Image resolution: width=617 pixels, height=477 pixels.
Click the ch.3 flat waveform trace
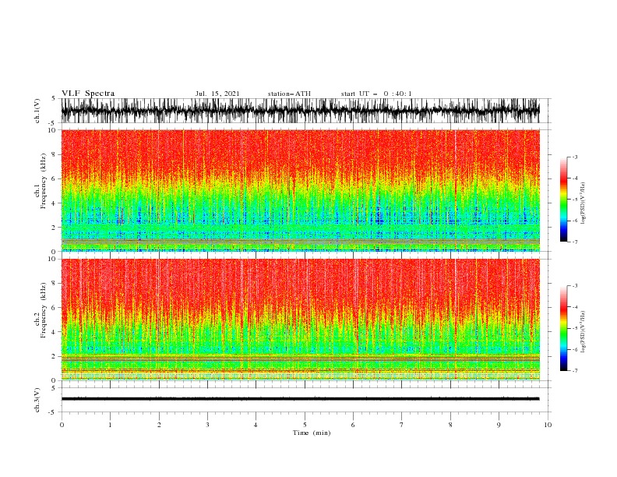click(300, 399)
